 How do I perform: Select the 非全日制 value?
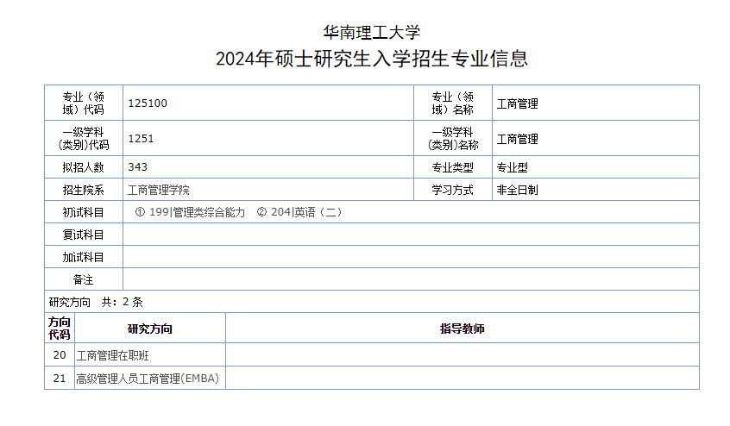517,190
